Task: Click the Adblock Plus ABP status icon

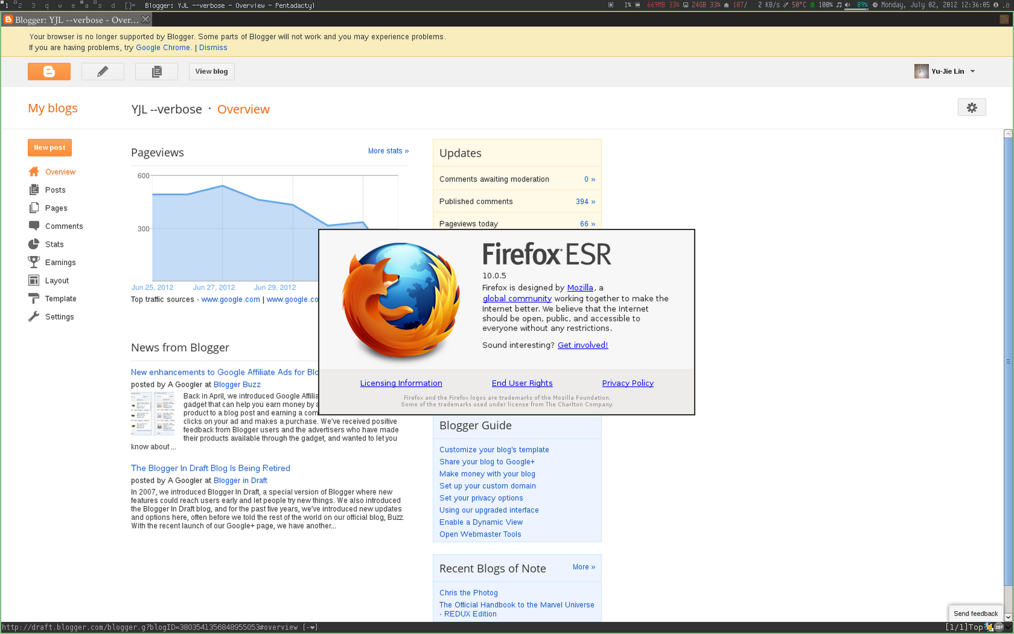Action: pyautogui.click(x=999, y=627)
